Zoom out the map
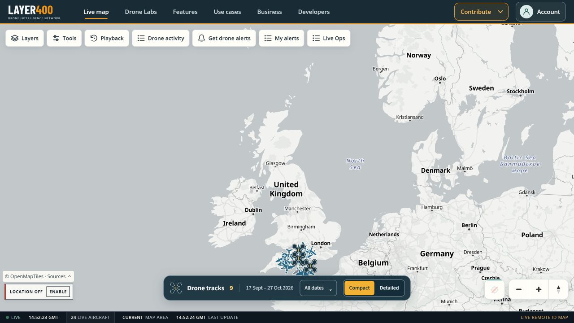The width and height of the screenshot is (574, 323). (519, 289)
